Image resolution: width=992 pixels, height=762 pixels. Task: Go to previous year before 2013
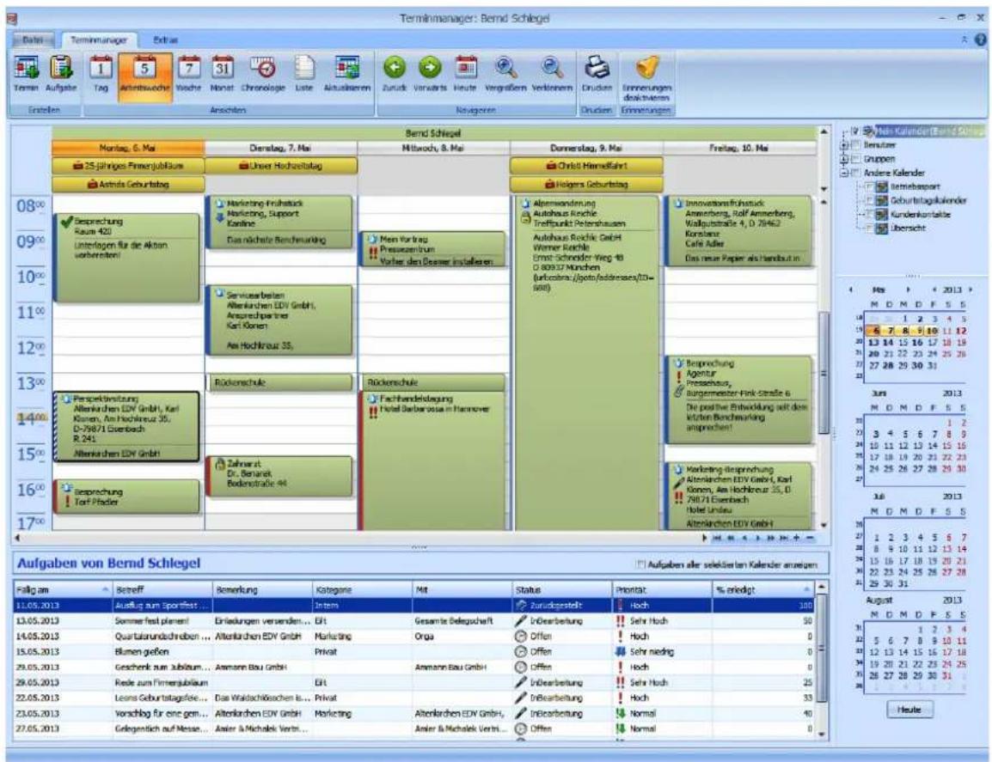pyautogui.click(x=934, y=290)
